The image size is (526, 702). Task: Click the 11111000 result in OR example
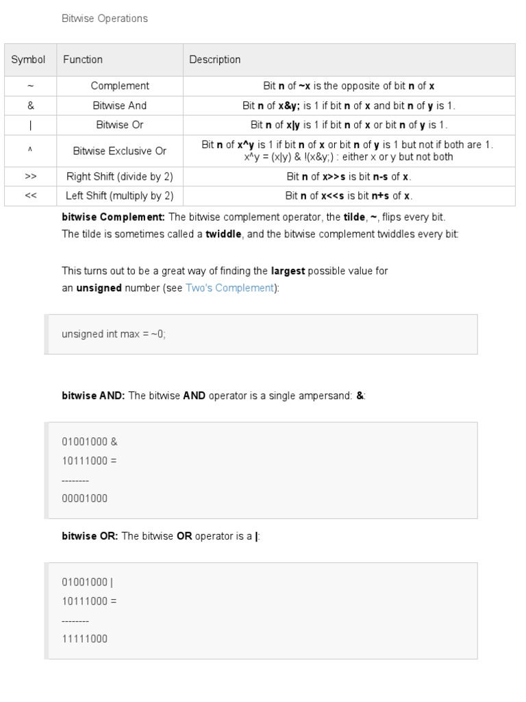click(x=85, y=639)
